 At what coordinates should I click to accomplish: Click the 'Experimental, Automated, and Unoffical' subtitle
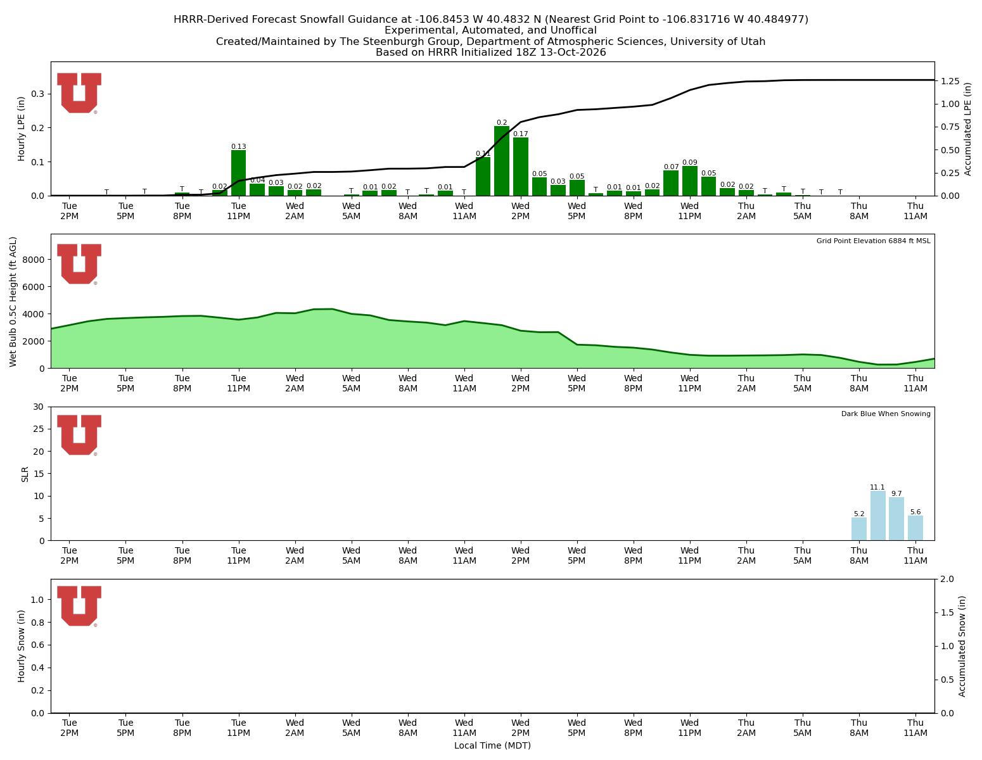(x=491, y=30)
